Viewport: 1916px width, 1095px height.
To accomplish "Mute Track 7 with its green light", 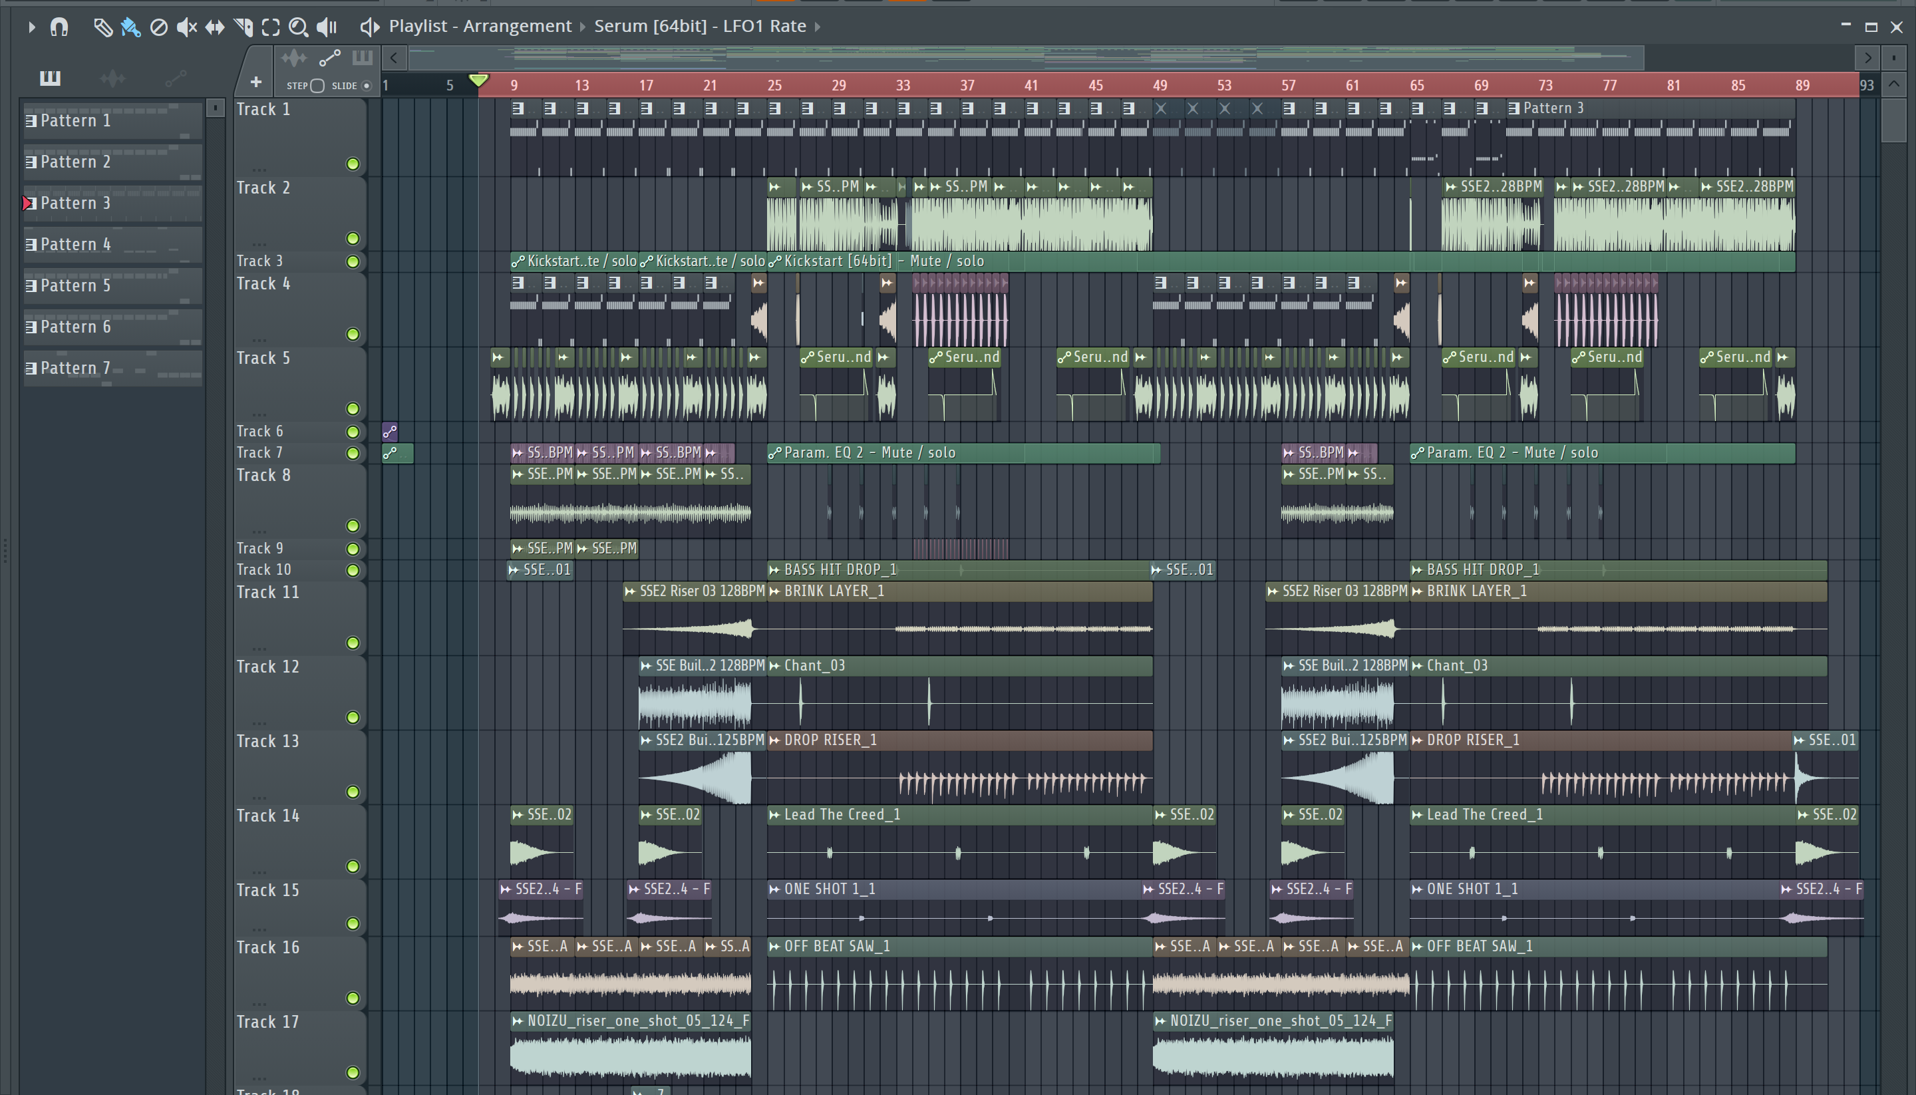I will pos(353,453).
